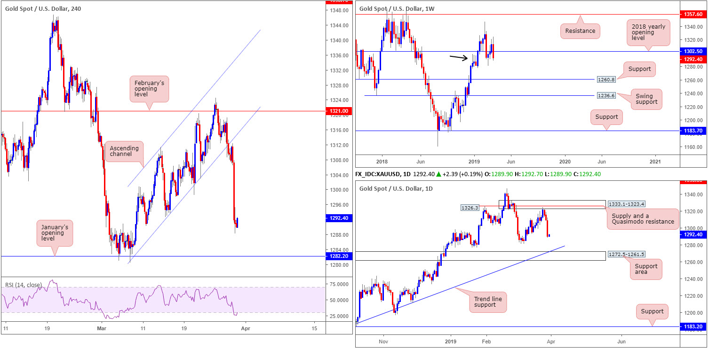The height and width of the screenshot is (349, 709).
Task: Click the "RSI (14, close)" indicator label
Action: [23, 285]
